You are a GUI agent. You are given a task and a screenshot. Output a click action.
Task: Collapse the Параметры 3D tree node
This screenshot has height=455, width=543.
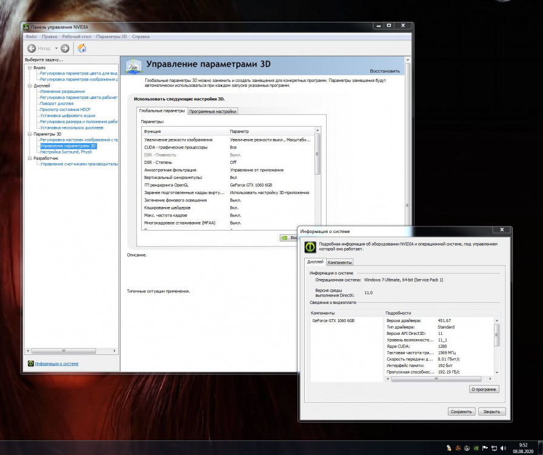coord(30,134)
